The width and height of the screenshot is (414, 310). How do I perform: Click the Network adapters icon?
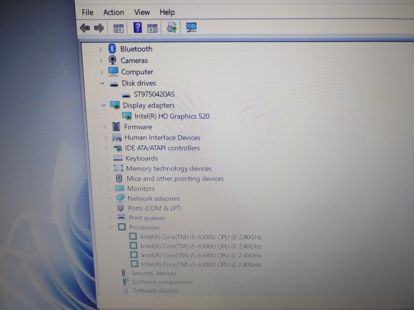pyautogui.click(x=120, y=198)
